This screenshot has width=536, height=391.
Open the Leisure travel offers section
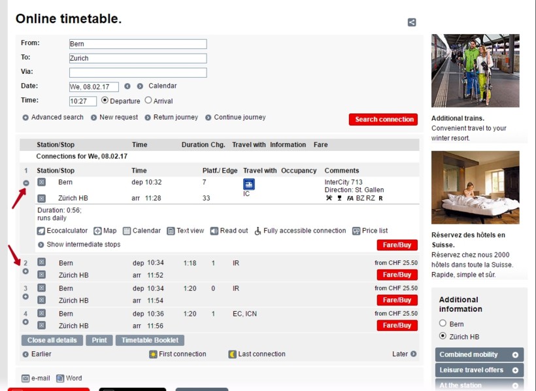[x=515, y=371]
